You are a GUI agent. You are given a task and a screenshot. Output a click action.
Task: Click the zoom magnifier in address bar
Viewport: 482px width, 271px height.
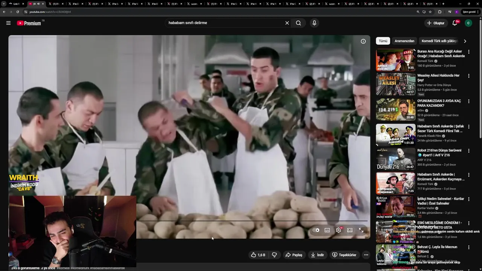[418, 12]
